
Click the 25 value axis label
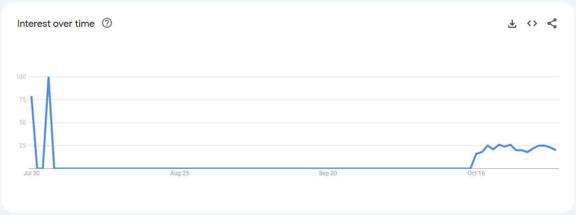22,145
